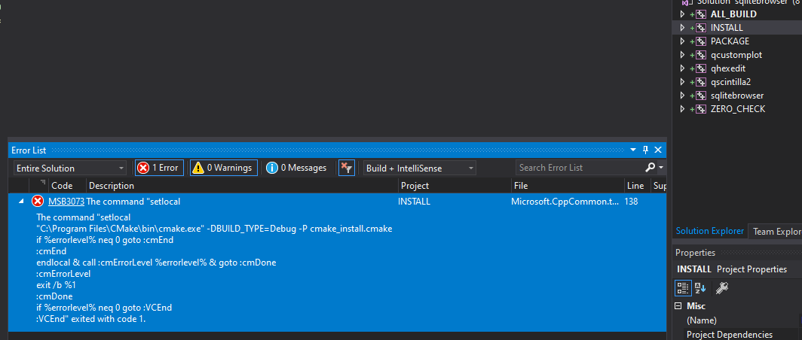The width and height of the screenshot is (802, 340).
Task: Switch to the Solution Explorer tab
Action: point(710,231)
